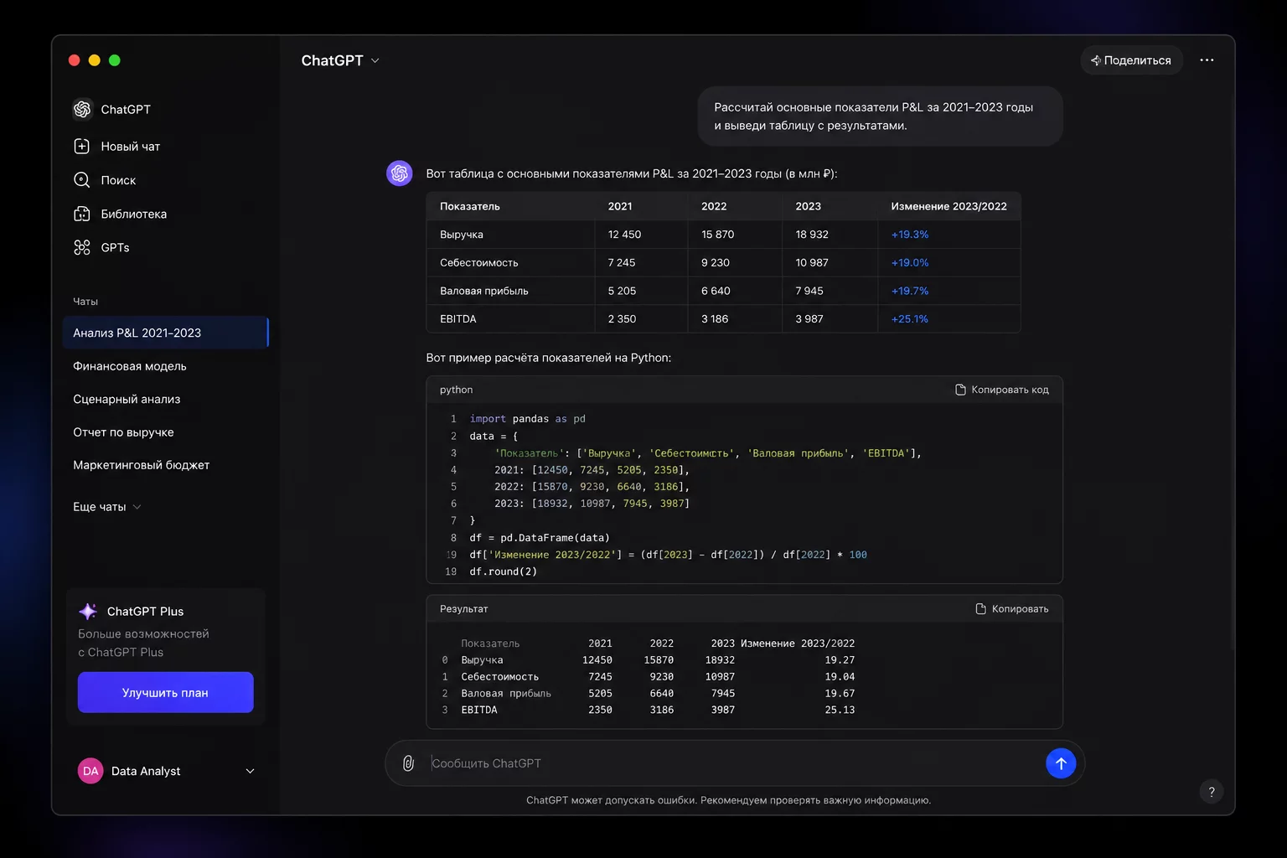The height and width of the screenshot is (858, 1287).
Task: Click the 9 230 cost cell
Action: pos(716,262)
